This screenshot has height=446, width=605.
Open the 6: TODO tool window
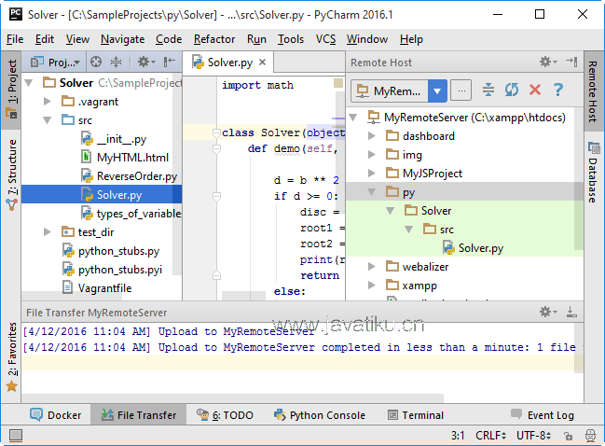click(225, 415)
